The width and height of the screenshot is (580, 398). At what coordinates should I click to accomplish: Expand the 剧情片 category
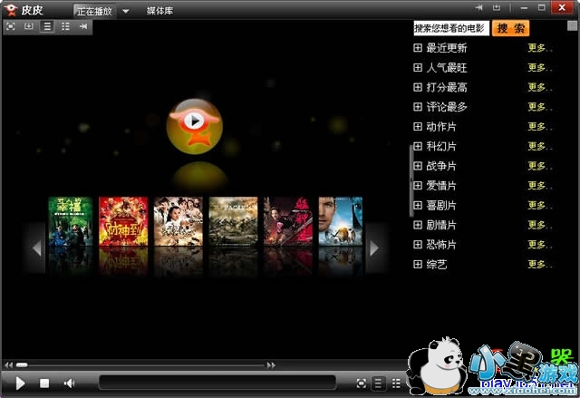[418, 225]
